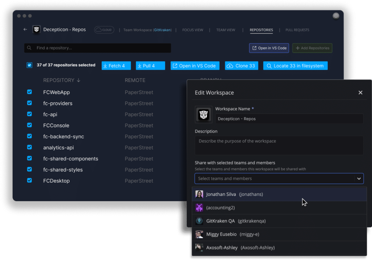Click Axosoft-Ashley's avatar
The height and width of the screenshot is (260, 372).
(x=199, y=247)
